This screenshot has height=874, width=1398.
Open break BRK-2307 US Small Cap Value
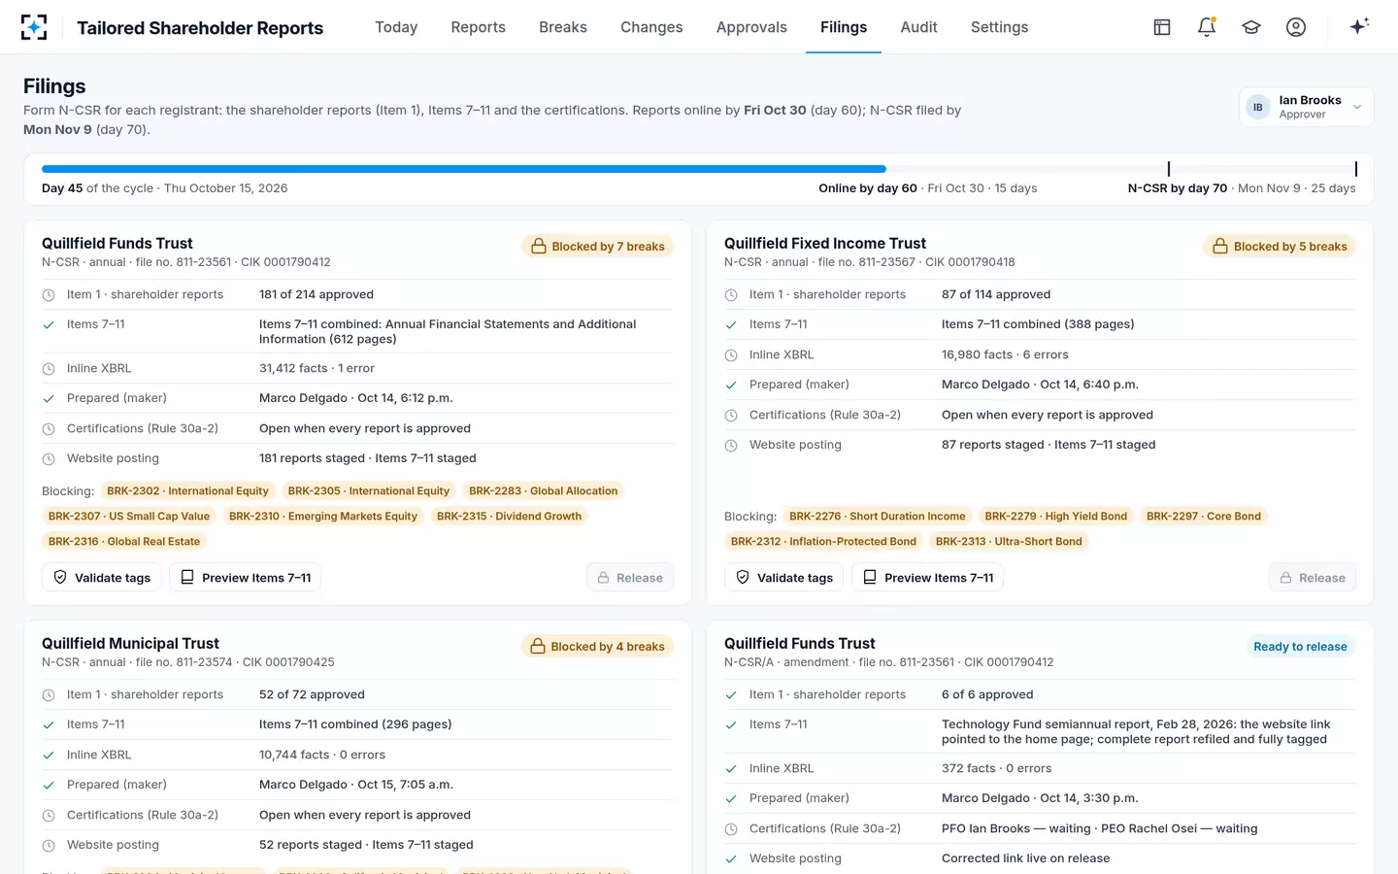(x=129, y=517)
